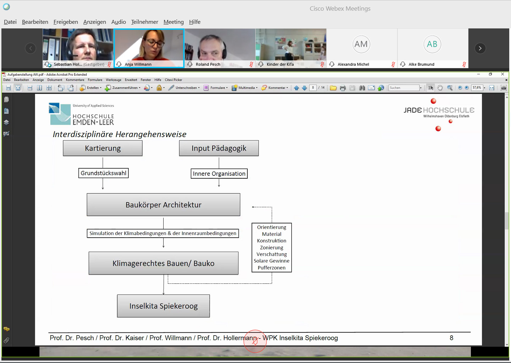The height and width of the screenshot is (363, 511).
Task: Open the zoom percentage dropdown arrow
Action: pos(484,88)
